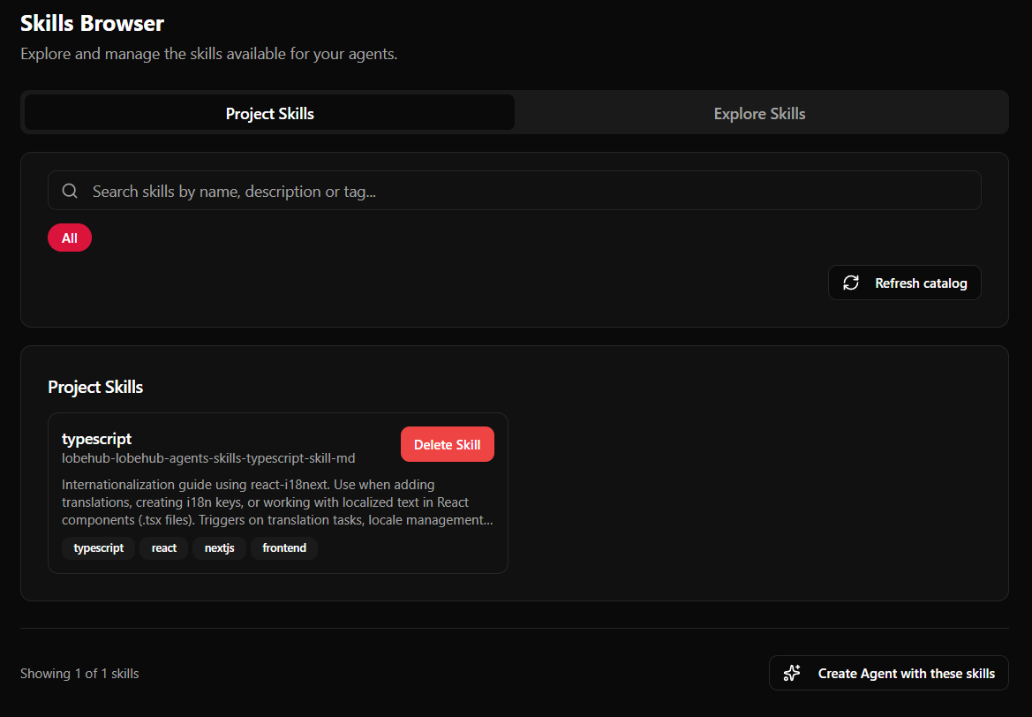Click the lobehub skill identifier text
Screen dimensions: 1032x717
208,458
